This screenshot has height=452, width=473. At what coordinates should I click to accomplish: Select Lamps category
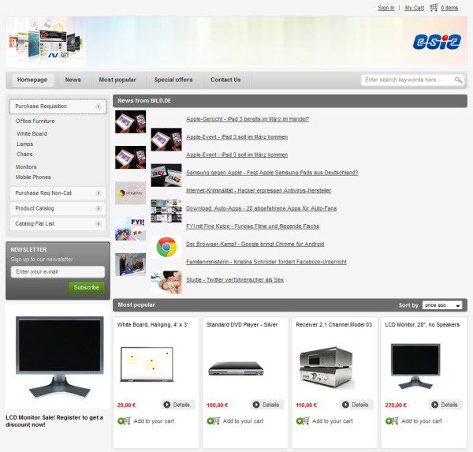(24, 144)
